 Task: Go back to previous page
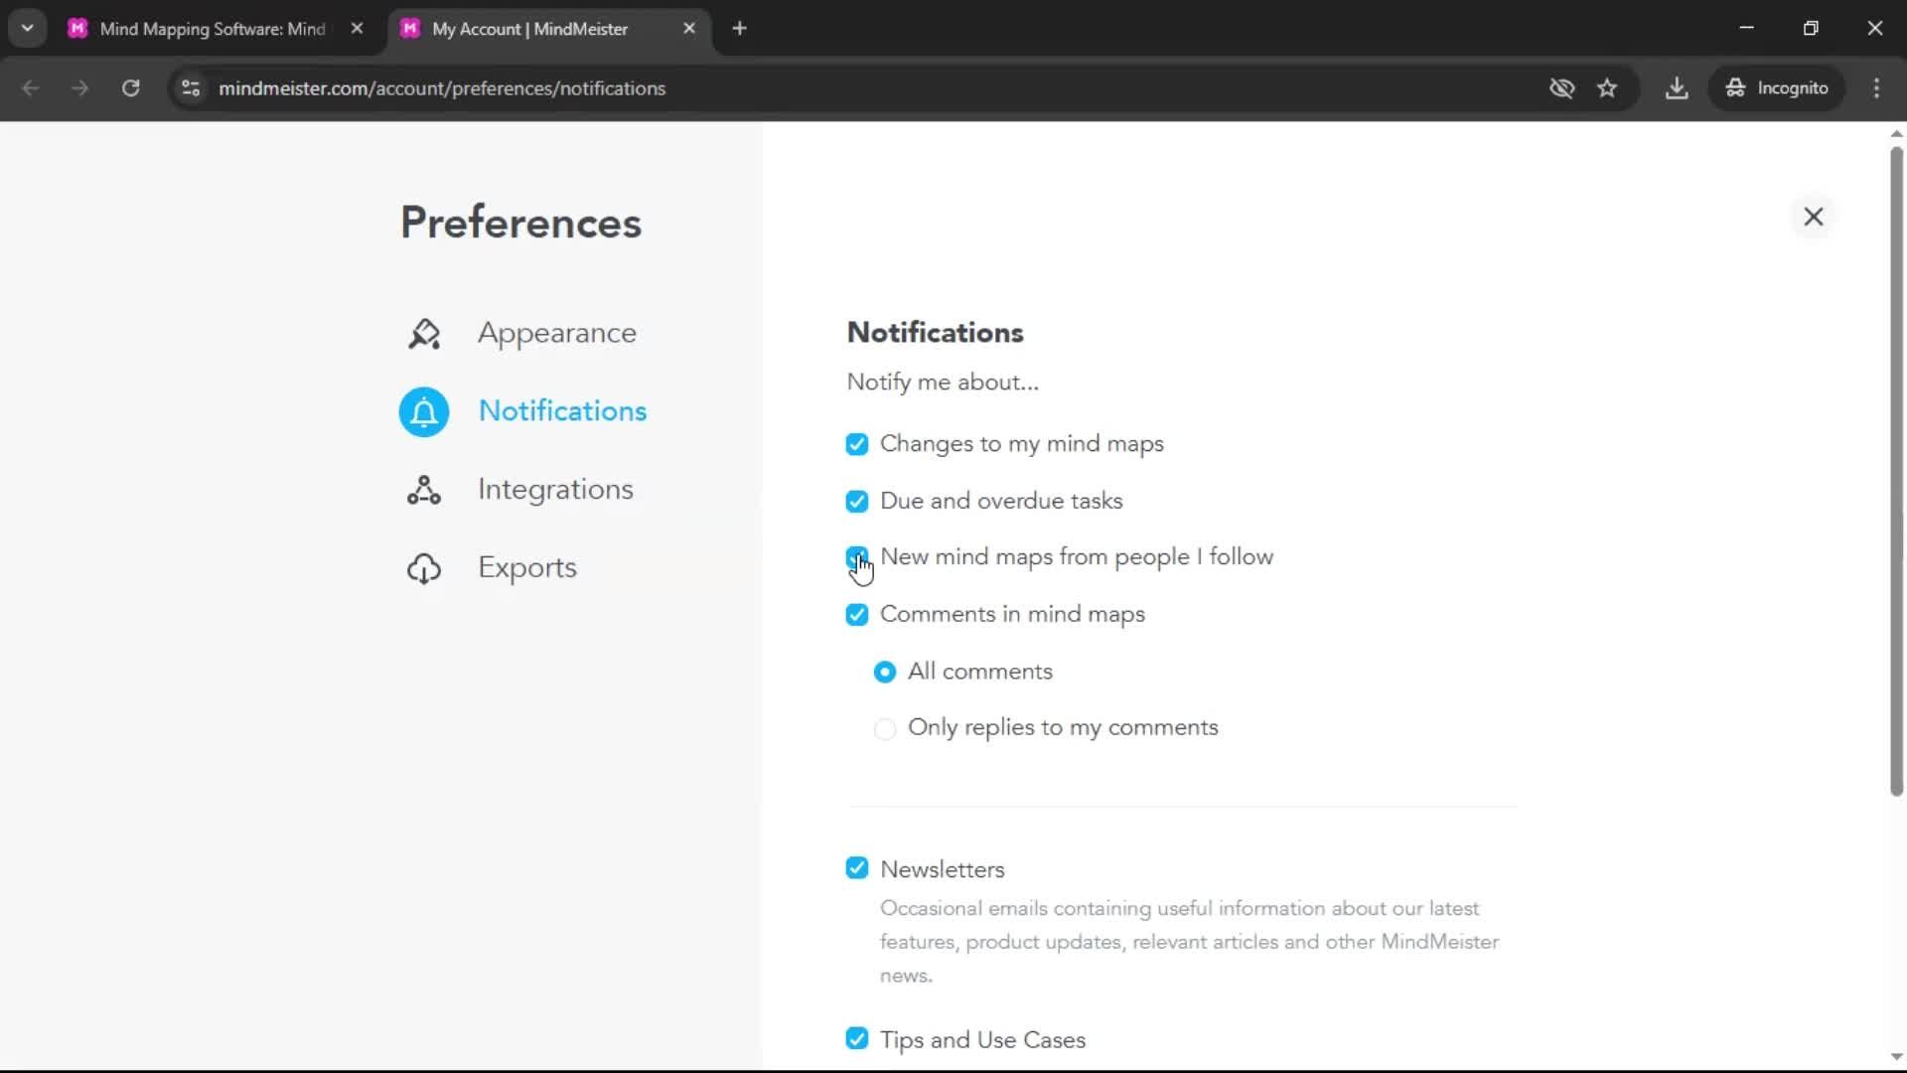[x=31, y=88]
